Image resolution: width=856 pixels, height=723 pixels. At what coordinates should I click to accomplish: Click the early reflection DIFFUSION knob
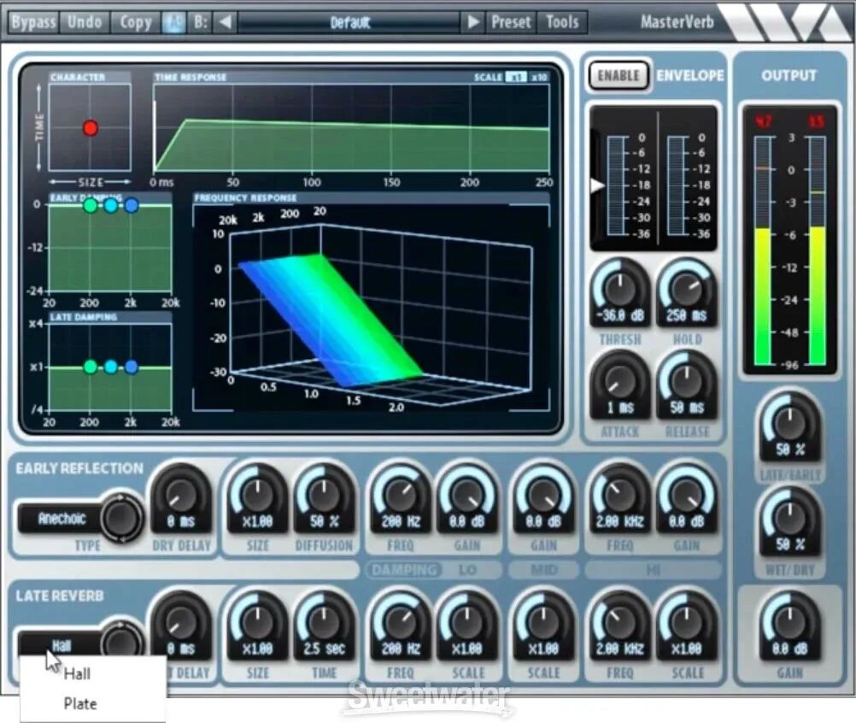[324, 496]
